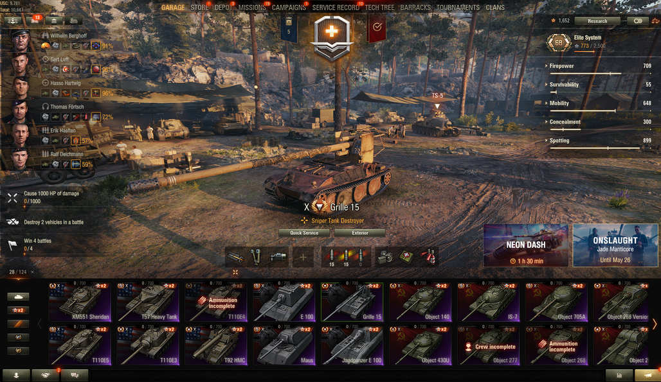Expand the Firepower stat section

coord(598,66)
